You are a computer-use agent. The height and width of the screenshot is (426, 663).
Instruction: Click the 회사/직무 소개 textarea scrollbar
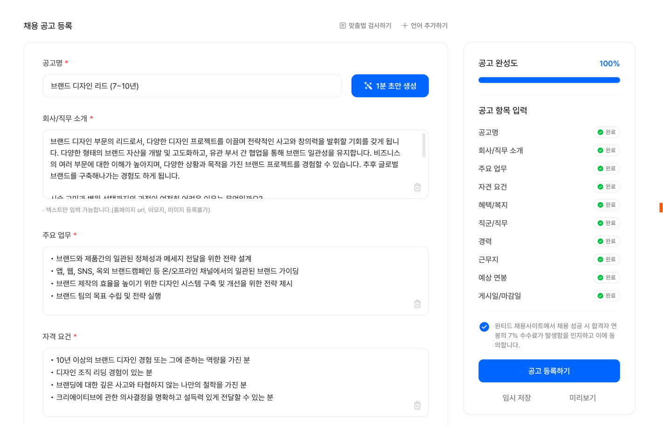[423, 145]
